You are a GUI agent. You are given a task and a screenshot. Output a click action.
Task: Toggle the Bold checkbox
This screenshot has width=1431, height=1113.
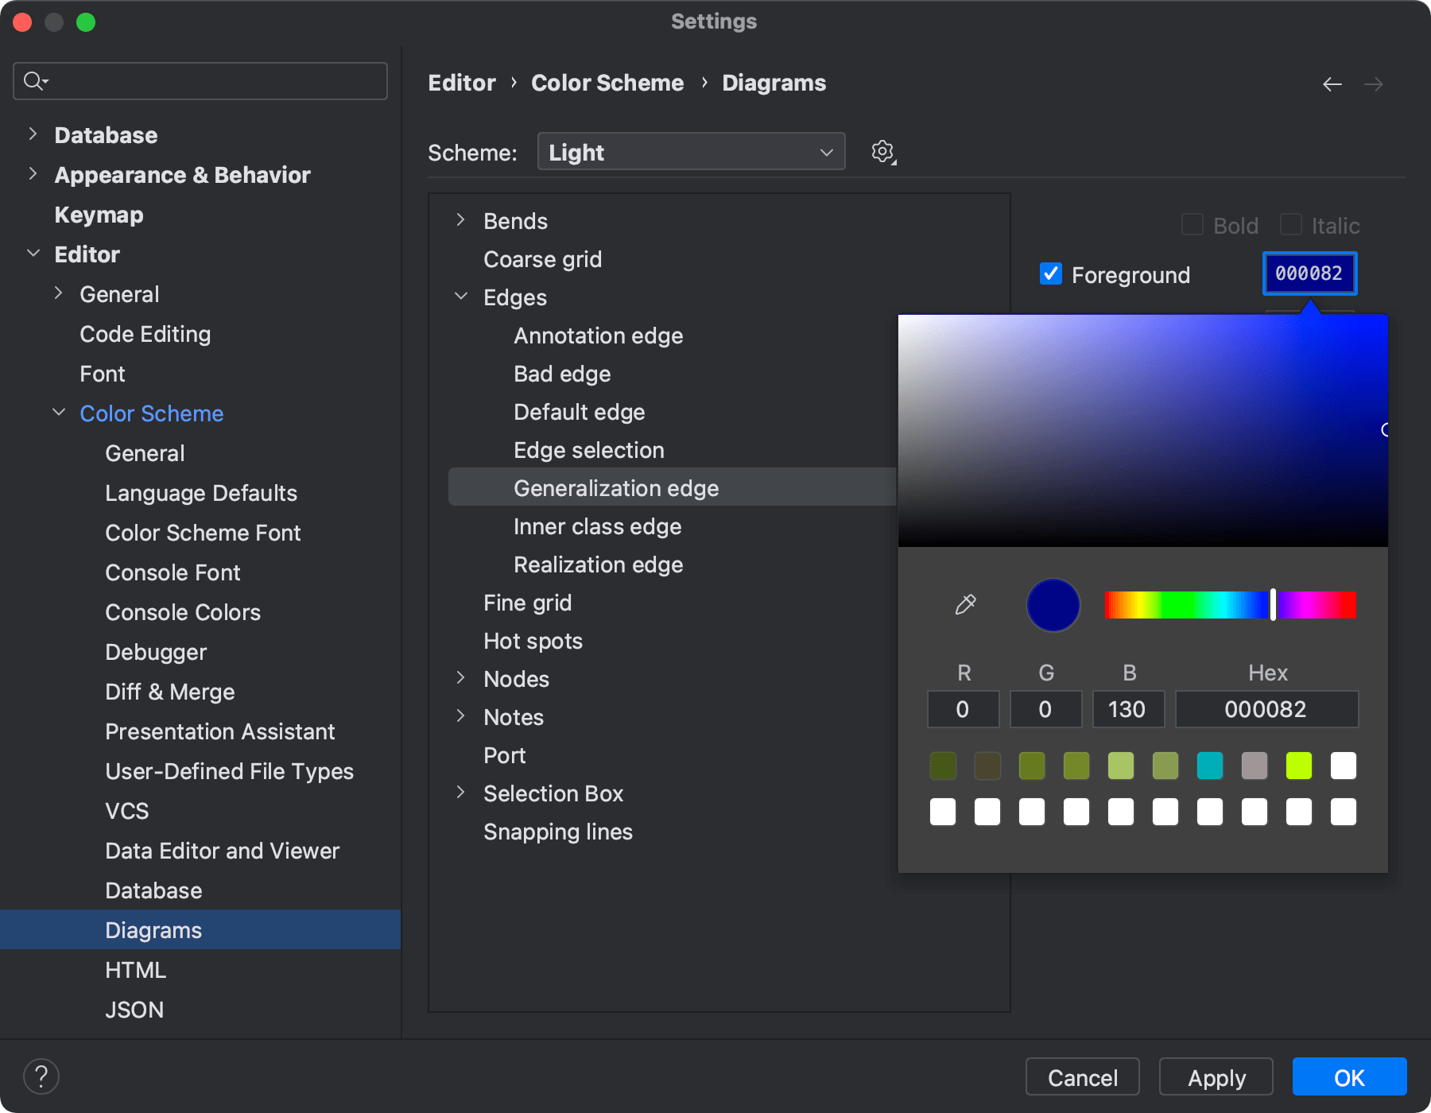click(x=1192, y=226)
